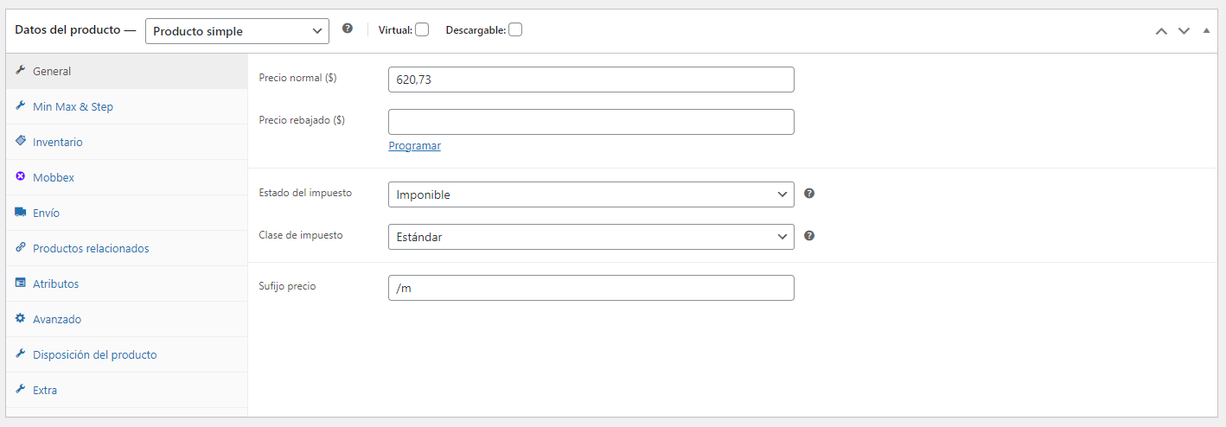Screen dimensions: 1226x427
Task: Move panel up with the up chevron
Action: [x=1162, y=31]
